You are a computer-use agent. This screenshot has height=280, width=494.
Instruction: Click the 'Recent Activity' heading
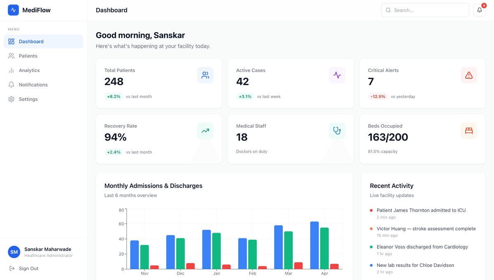(x=391, y=186)
